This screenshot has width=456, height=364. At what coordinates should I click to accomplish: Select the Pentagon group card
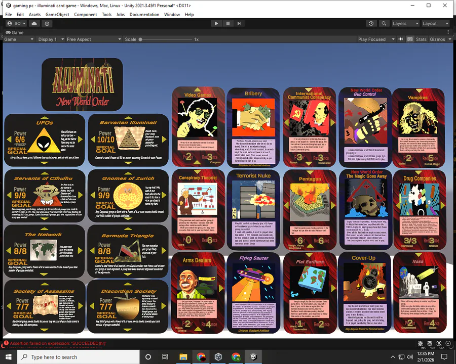point(310,210)
